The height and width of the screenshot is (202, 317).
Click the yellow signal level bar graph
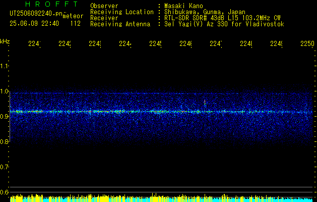point(161,198)
